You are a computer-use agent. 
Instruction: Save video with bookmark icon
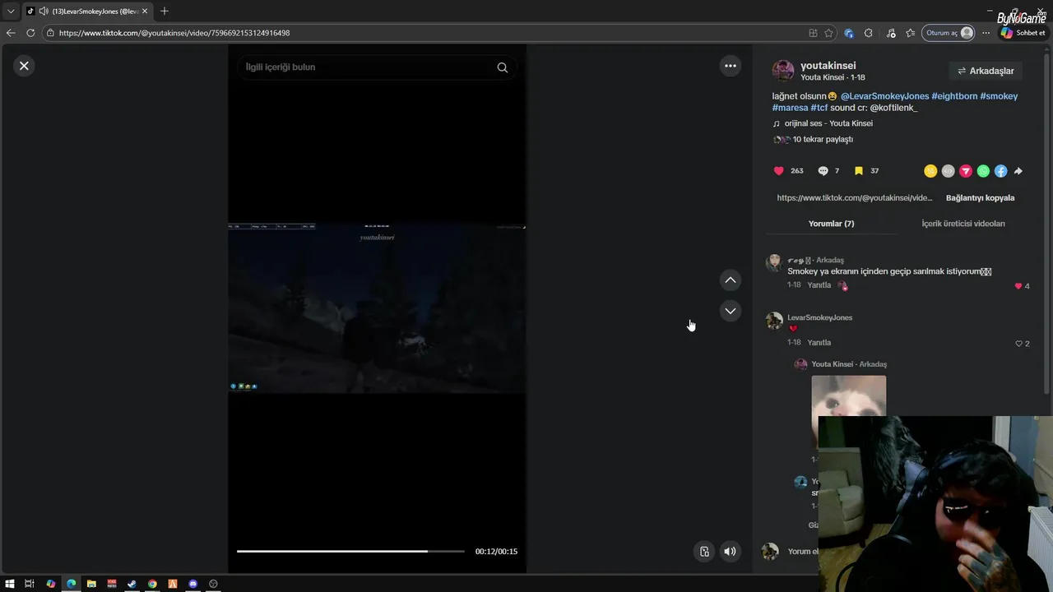point(858,171)
